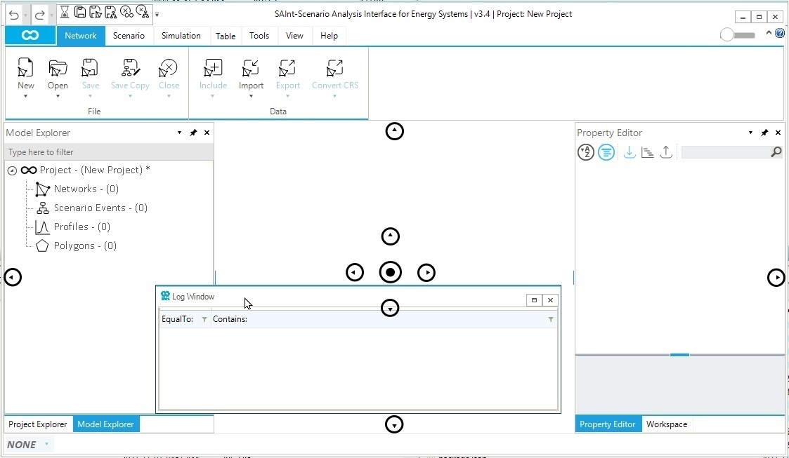The image size is (789, 458).
Task: Click the Open network folder icon
Action: coord(58,69)
